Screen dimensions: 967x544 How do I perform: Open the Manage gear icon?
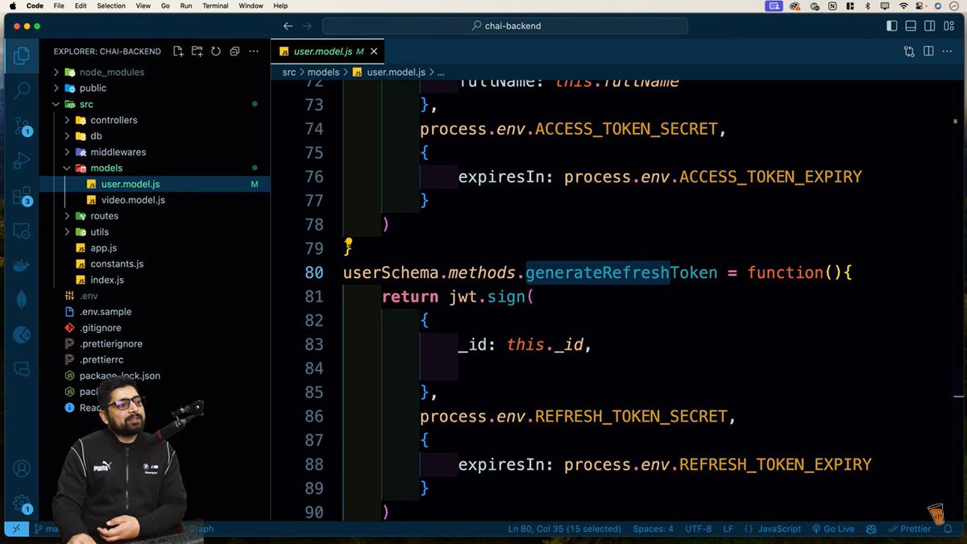22,504
